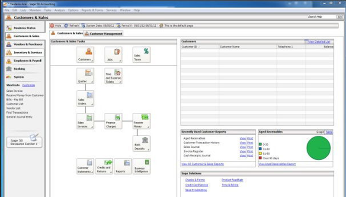The width and height of the screenshot is (346, 197).
Task: Open Time and Expense Tickets
Action: [113, 75]
